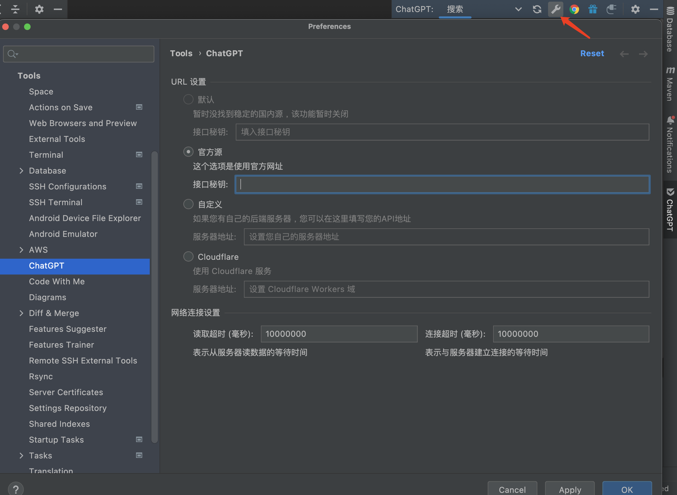This screenshot has height=495, width=677.
Task: Click the search magnifier icon in Preferences
Action: [13, 54]
